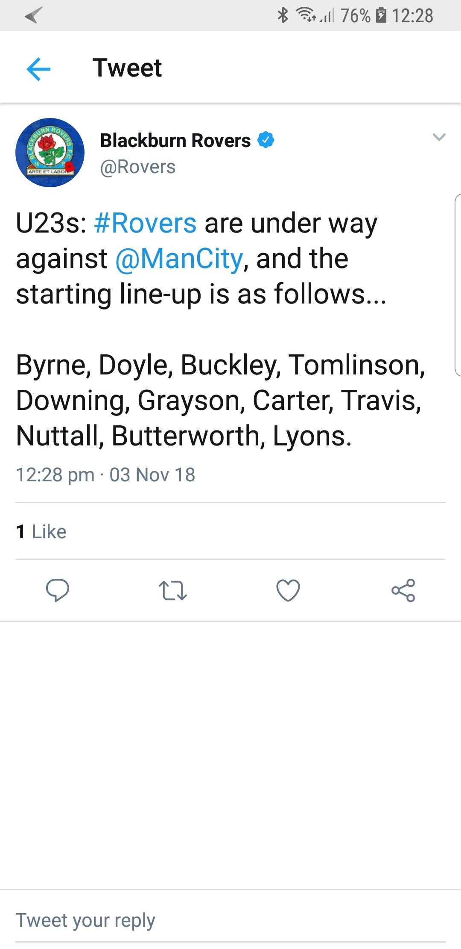Image resolution: width=461 pixels, height=949 pixels.
Task: Tap the Bluetooth status icon
Action: (x=283, y=15)
